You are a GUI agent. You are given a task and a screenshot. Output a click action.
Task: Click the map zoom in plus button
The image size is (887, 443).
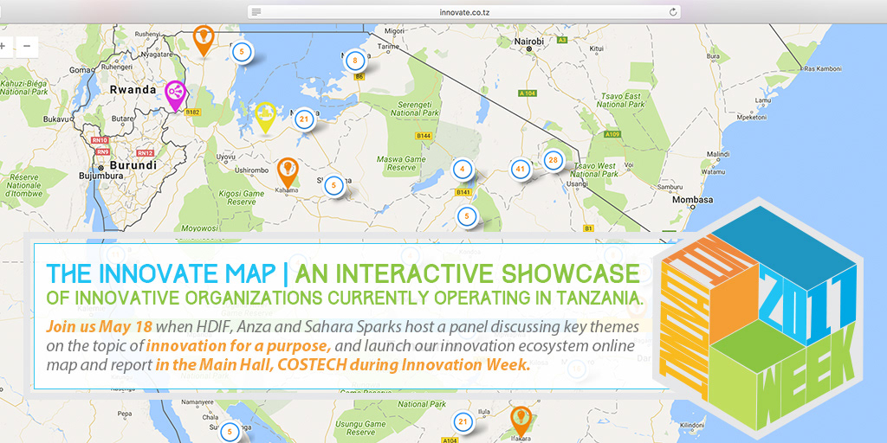[3, 47]
